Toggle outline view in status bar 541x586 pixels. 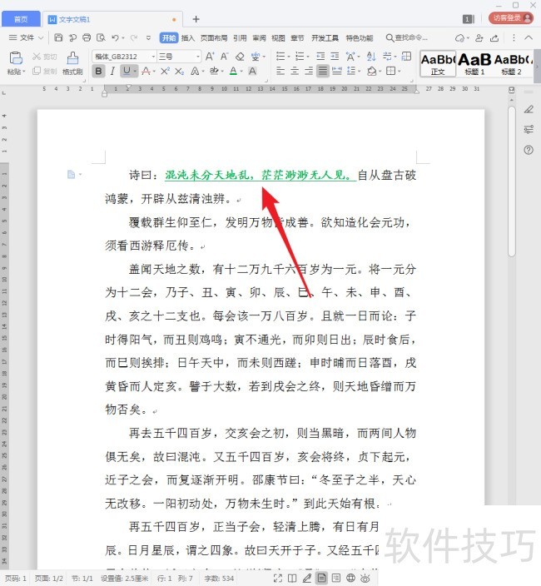point(336,579)
